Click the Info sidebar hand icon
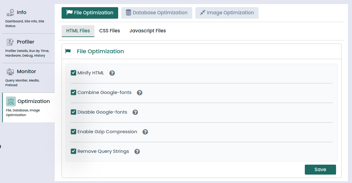 (10, 12)
